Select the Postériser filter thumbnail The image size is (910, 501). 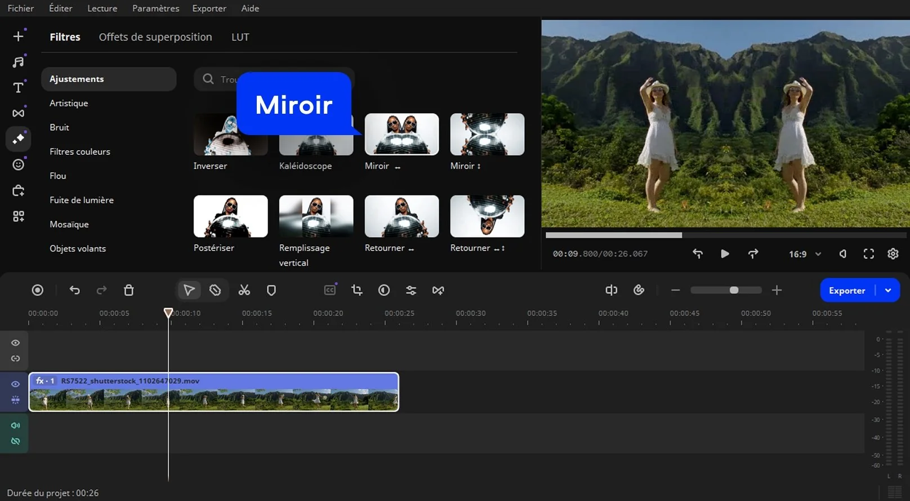coord(230,216)
